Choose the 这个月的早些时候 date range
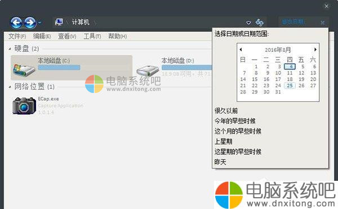Image resolution: width=338 pixels, height=209 pixels. (x=238, y=131)
